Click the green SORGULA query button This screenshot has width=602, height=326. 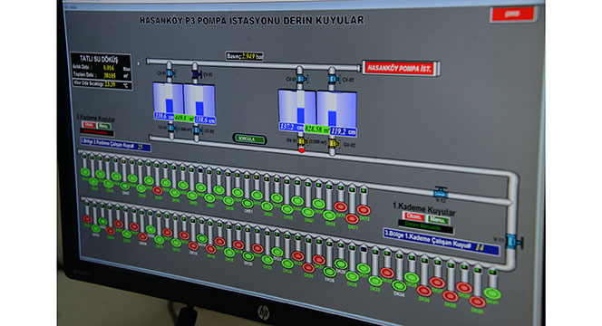(x=249, y=139)
